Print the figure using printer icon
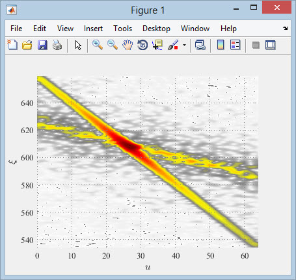The height and width of the screenshot is (280, 296). pos(57,45)
